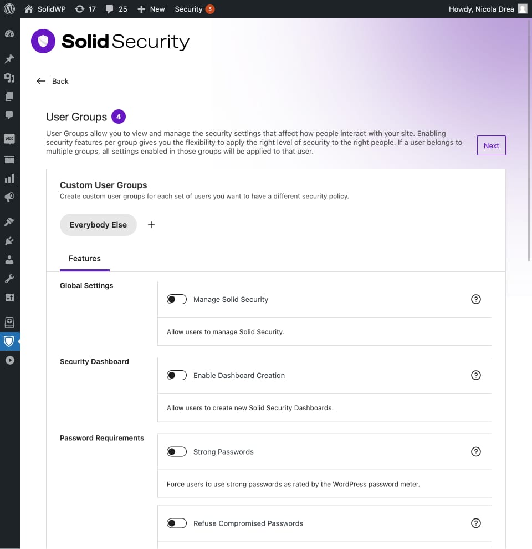Open the WordPress logo menu

(9, 9)
